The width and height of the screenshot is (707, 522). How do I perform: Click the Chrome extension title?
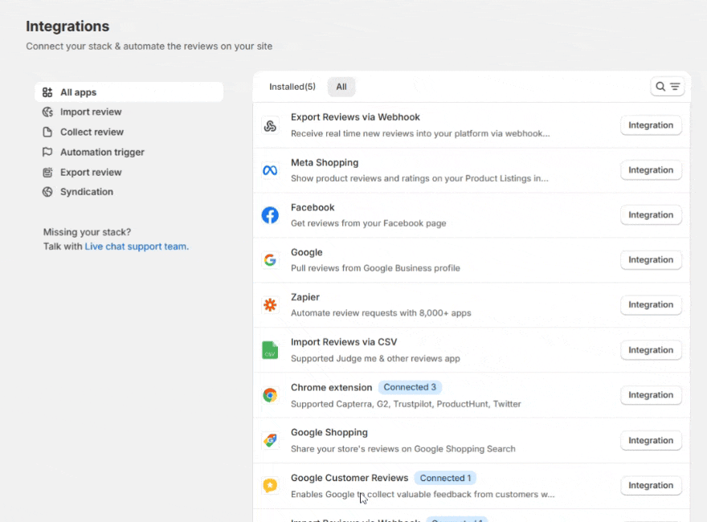click(x=331, y=388)
